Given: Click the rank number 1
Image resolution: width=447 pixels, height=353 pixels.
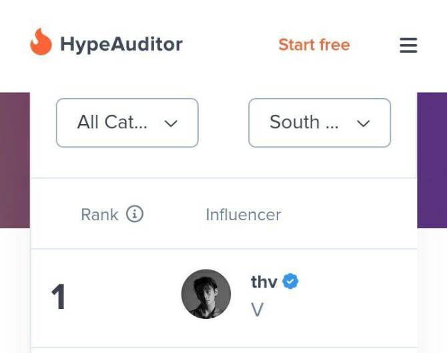Looking at the screenshot, I should pyautogui.click(x=59, y=296).
